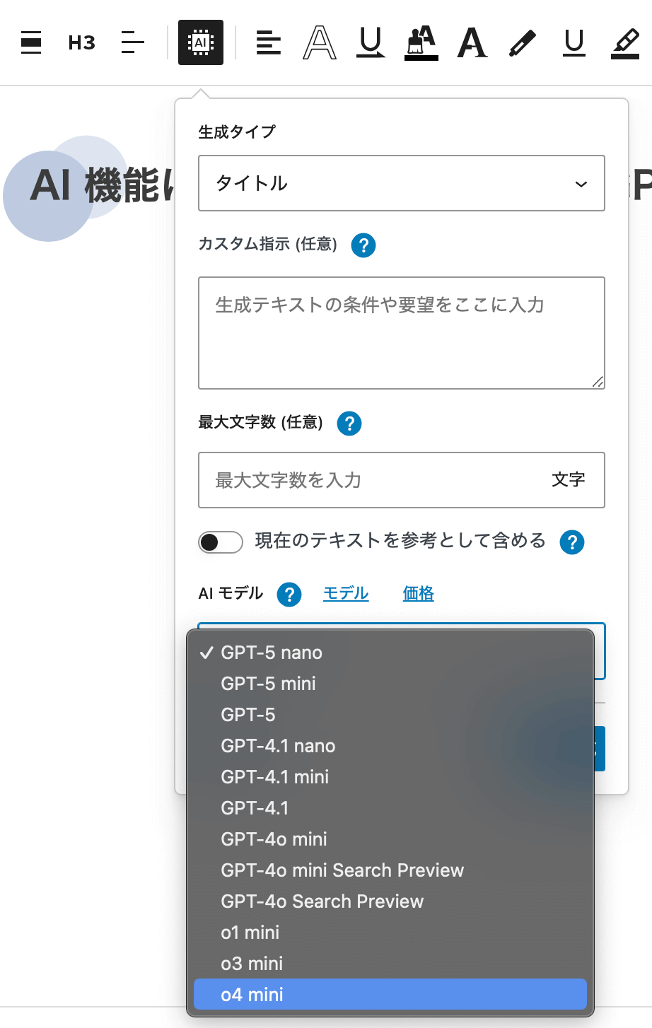Screen dimensions: 652x1028
Task: Select GPT-5 mini in the model list
Action: 390,684
